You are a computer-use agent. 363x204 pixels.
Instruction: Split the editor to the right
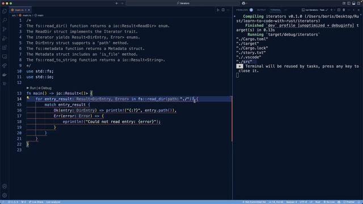pyautogui.click(x=223, y=10)
